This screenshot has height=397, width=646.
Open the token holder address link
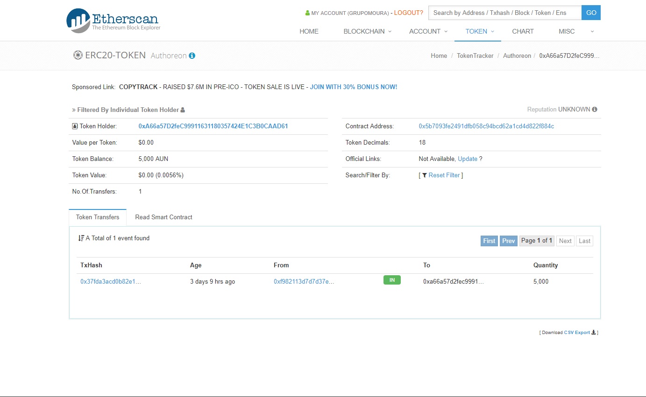click(213, 126)
